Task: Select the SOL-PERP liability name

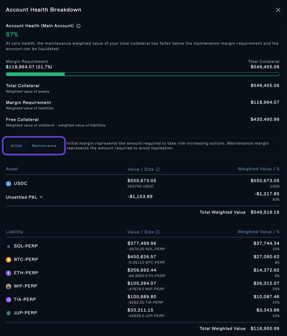Action: [x=26, y=246]
